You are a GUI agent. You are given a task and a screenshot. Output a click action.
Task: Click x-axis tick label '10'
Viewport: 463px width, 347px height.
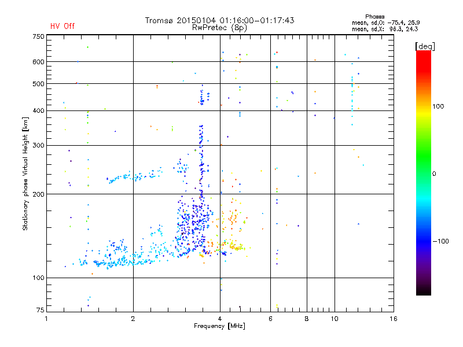(335, 319)
